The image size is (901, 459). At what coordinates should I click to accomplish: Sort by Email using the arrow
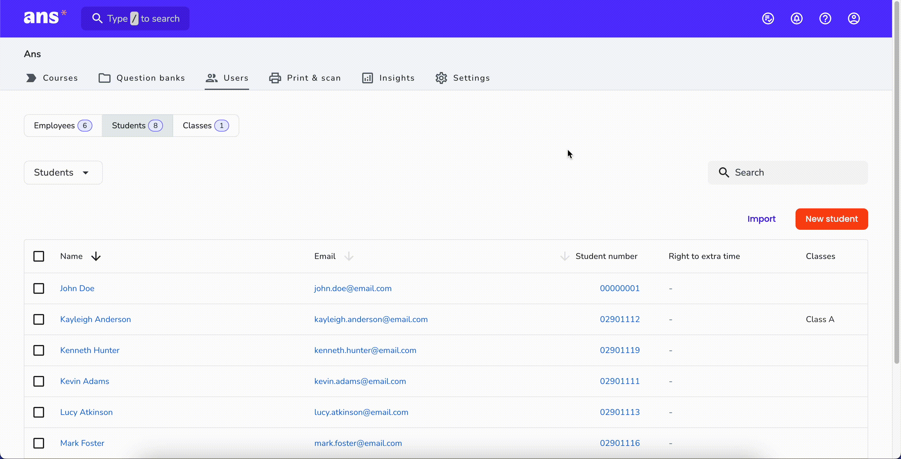click(x=349, y=256)
